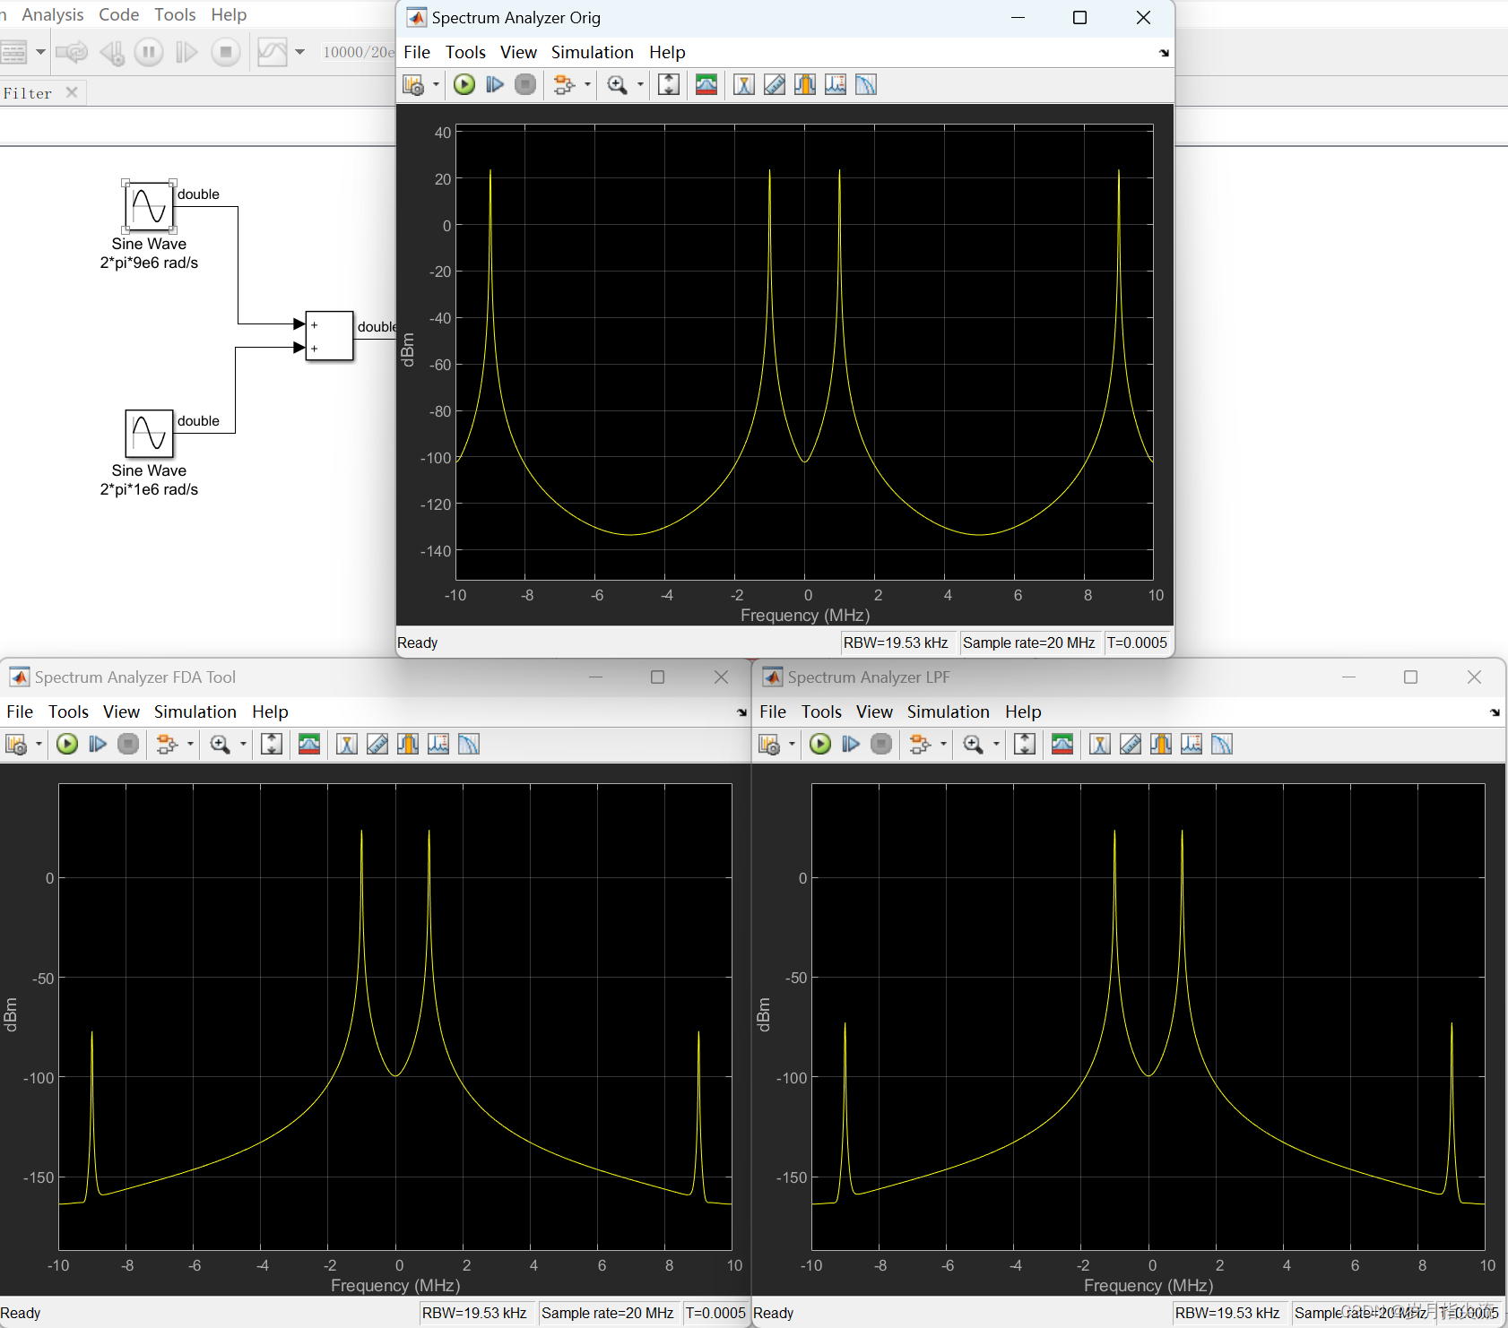Run simulation in Spectrum Analyzer Orig
This screenshot has height=1328, width=1508.
464,84
